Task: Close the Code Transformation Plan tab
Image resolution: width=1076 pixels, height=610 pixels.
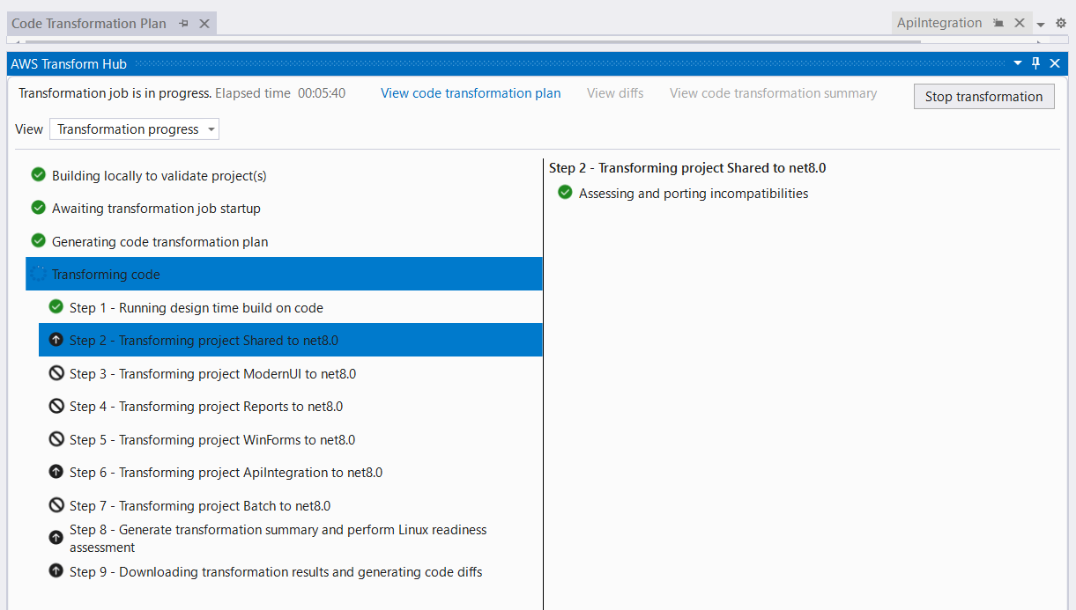Action: (204, 24)
